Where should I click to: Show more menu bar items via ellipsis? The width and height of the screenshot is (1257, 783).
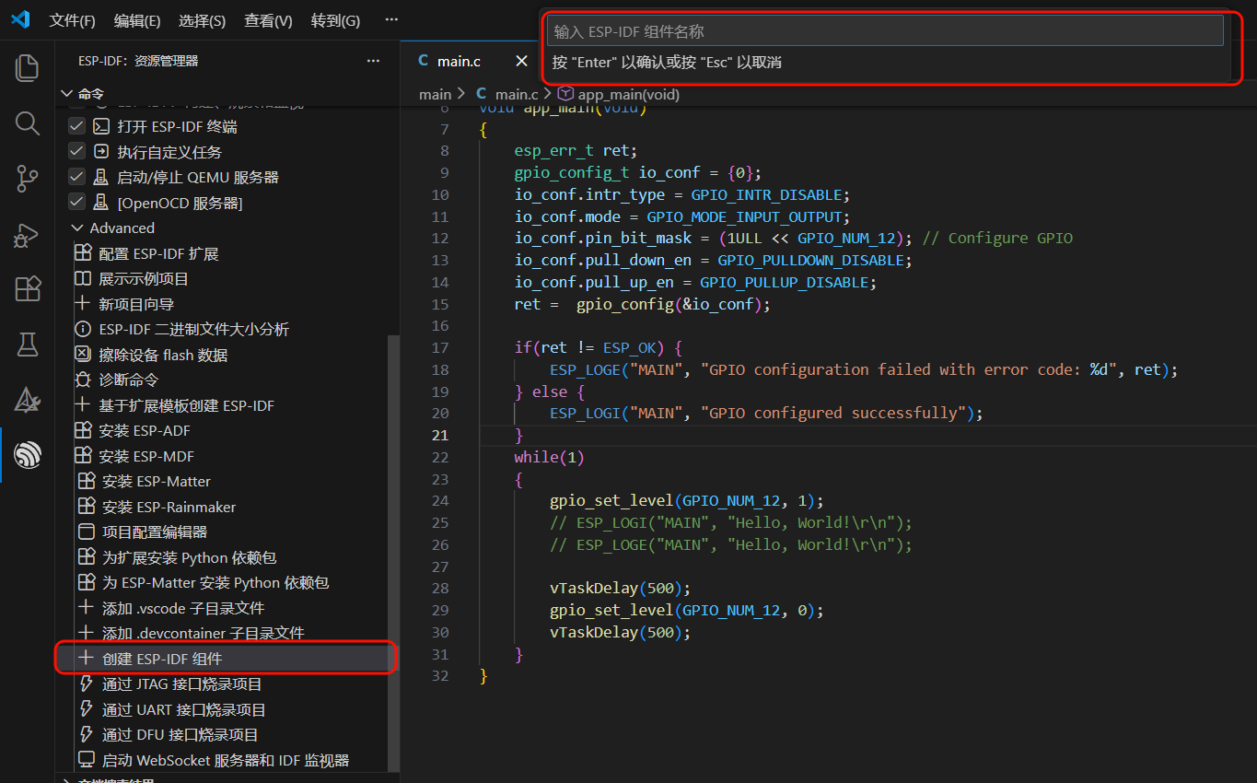(391, 20)
